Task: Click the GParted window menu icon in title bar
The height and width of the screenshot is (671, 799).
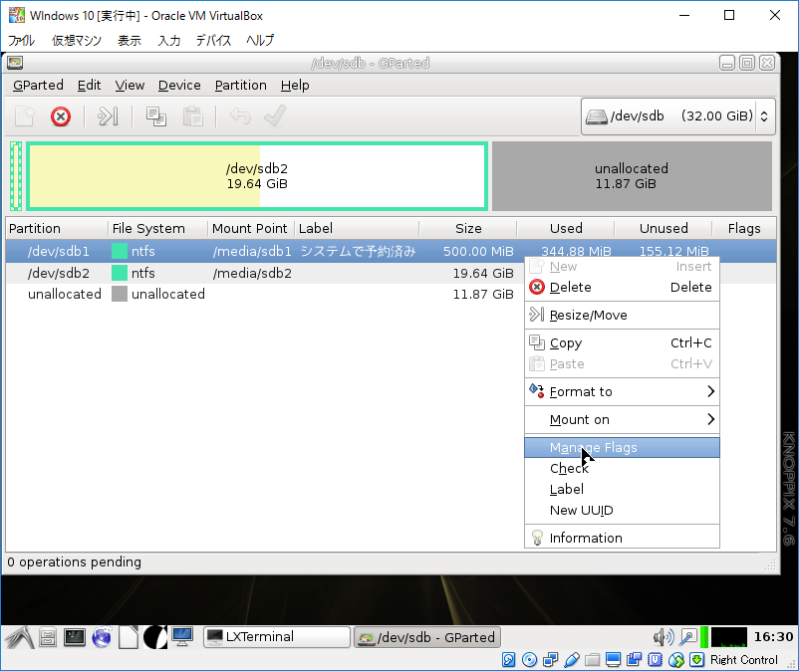Action: click(x=15, y=63)
